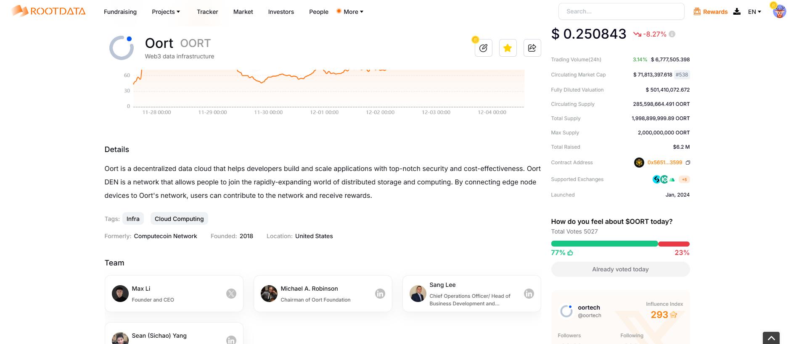Click the green bullish vote bar
The width and height of the screenshot is (791, 344).
click(x=604, y=244)
